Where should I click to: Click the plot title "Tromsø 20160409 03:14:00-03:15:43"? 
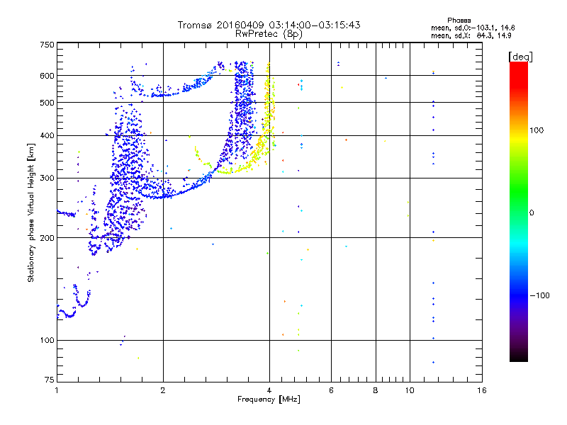[x=269, y=25]
